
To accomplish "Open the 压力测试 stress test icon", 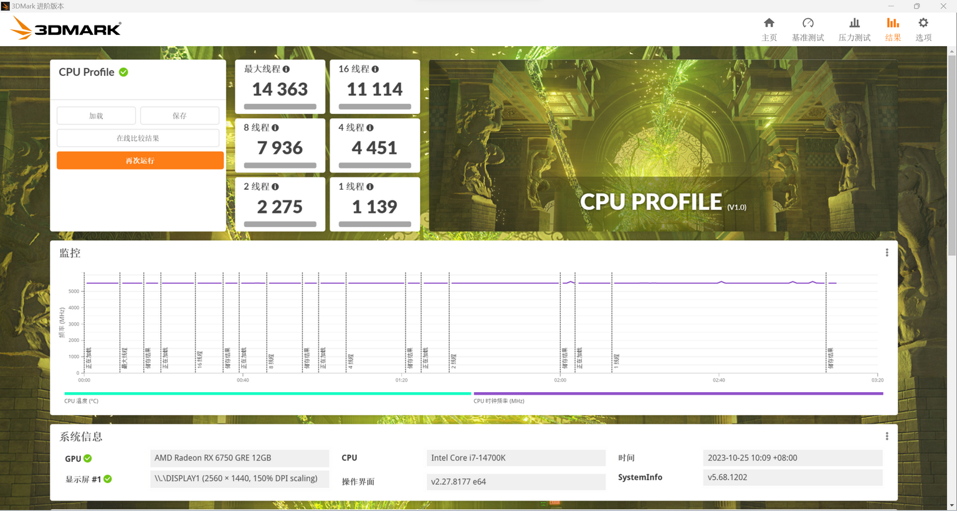I will point(854,23).
